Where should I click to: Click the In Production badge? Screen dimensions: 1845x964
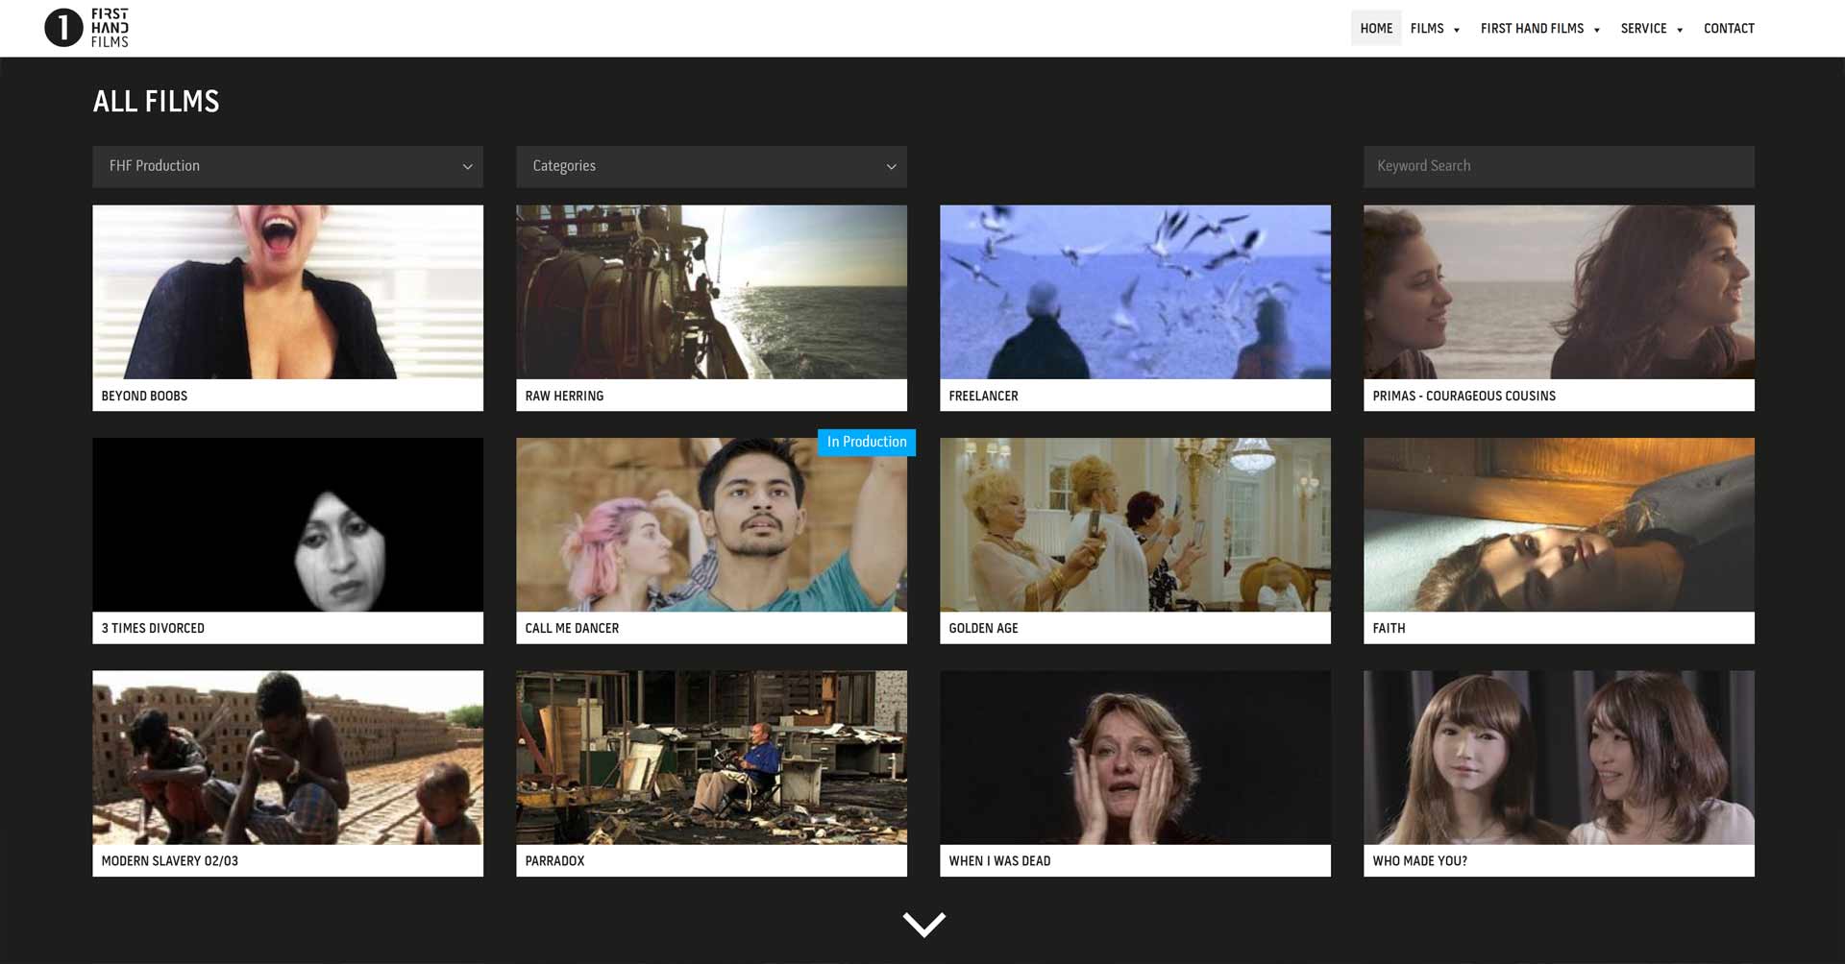(x=867, y=442)
